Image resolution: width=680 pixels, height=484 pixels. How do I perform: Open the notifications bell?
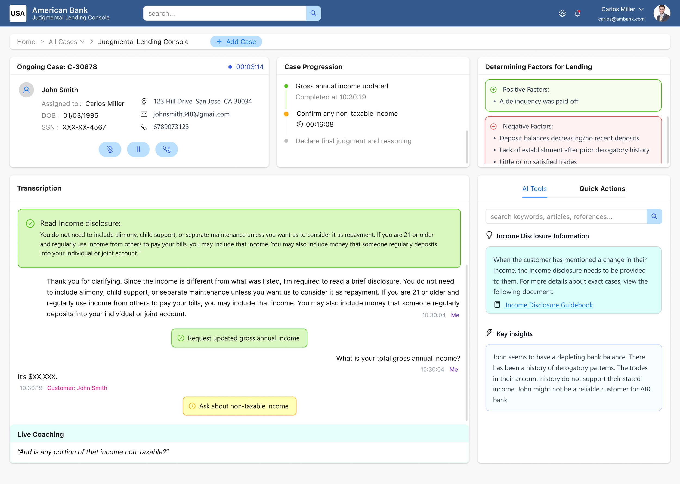(x=577, y=13)
